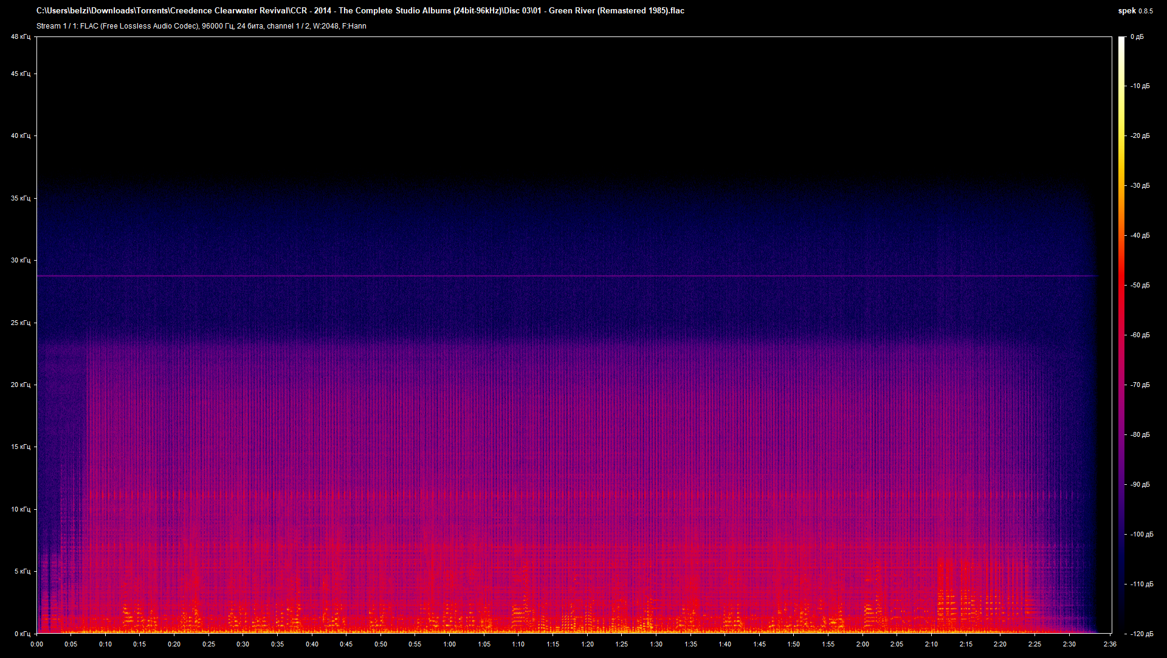Click the 1:00 time axis marker
1167x658 pixels.
tap(449, 644)
